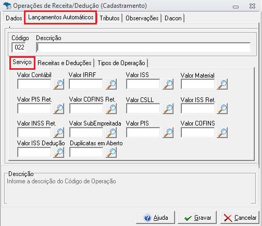This screenshot has width=262, height=226.
Task: Click the Cancelar button
Action: click(x=240, y=218)
